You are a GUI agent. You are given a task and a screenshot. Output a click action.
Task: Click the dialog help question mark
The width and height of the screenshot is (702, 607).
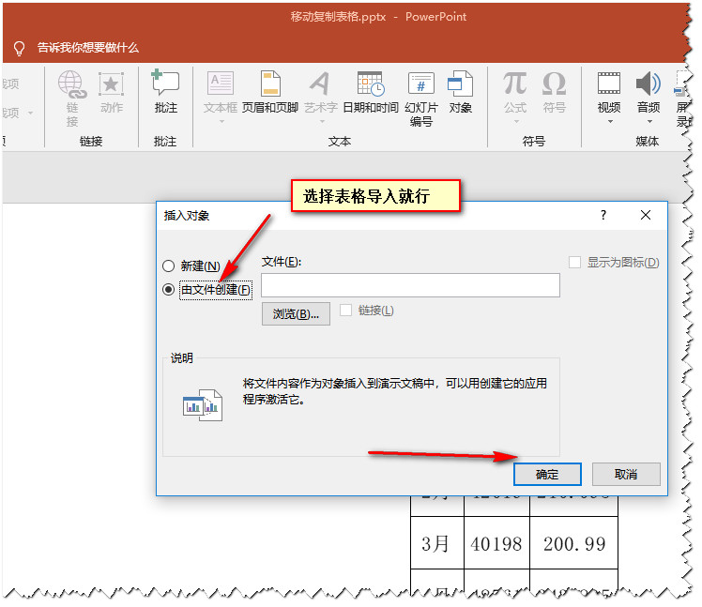(x=603, y=216)
